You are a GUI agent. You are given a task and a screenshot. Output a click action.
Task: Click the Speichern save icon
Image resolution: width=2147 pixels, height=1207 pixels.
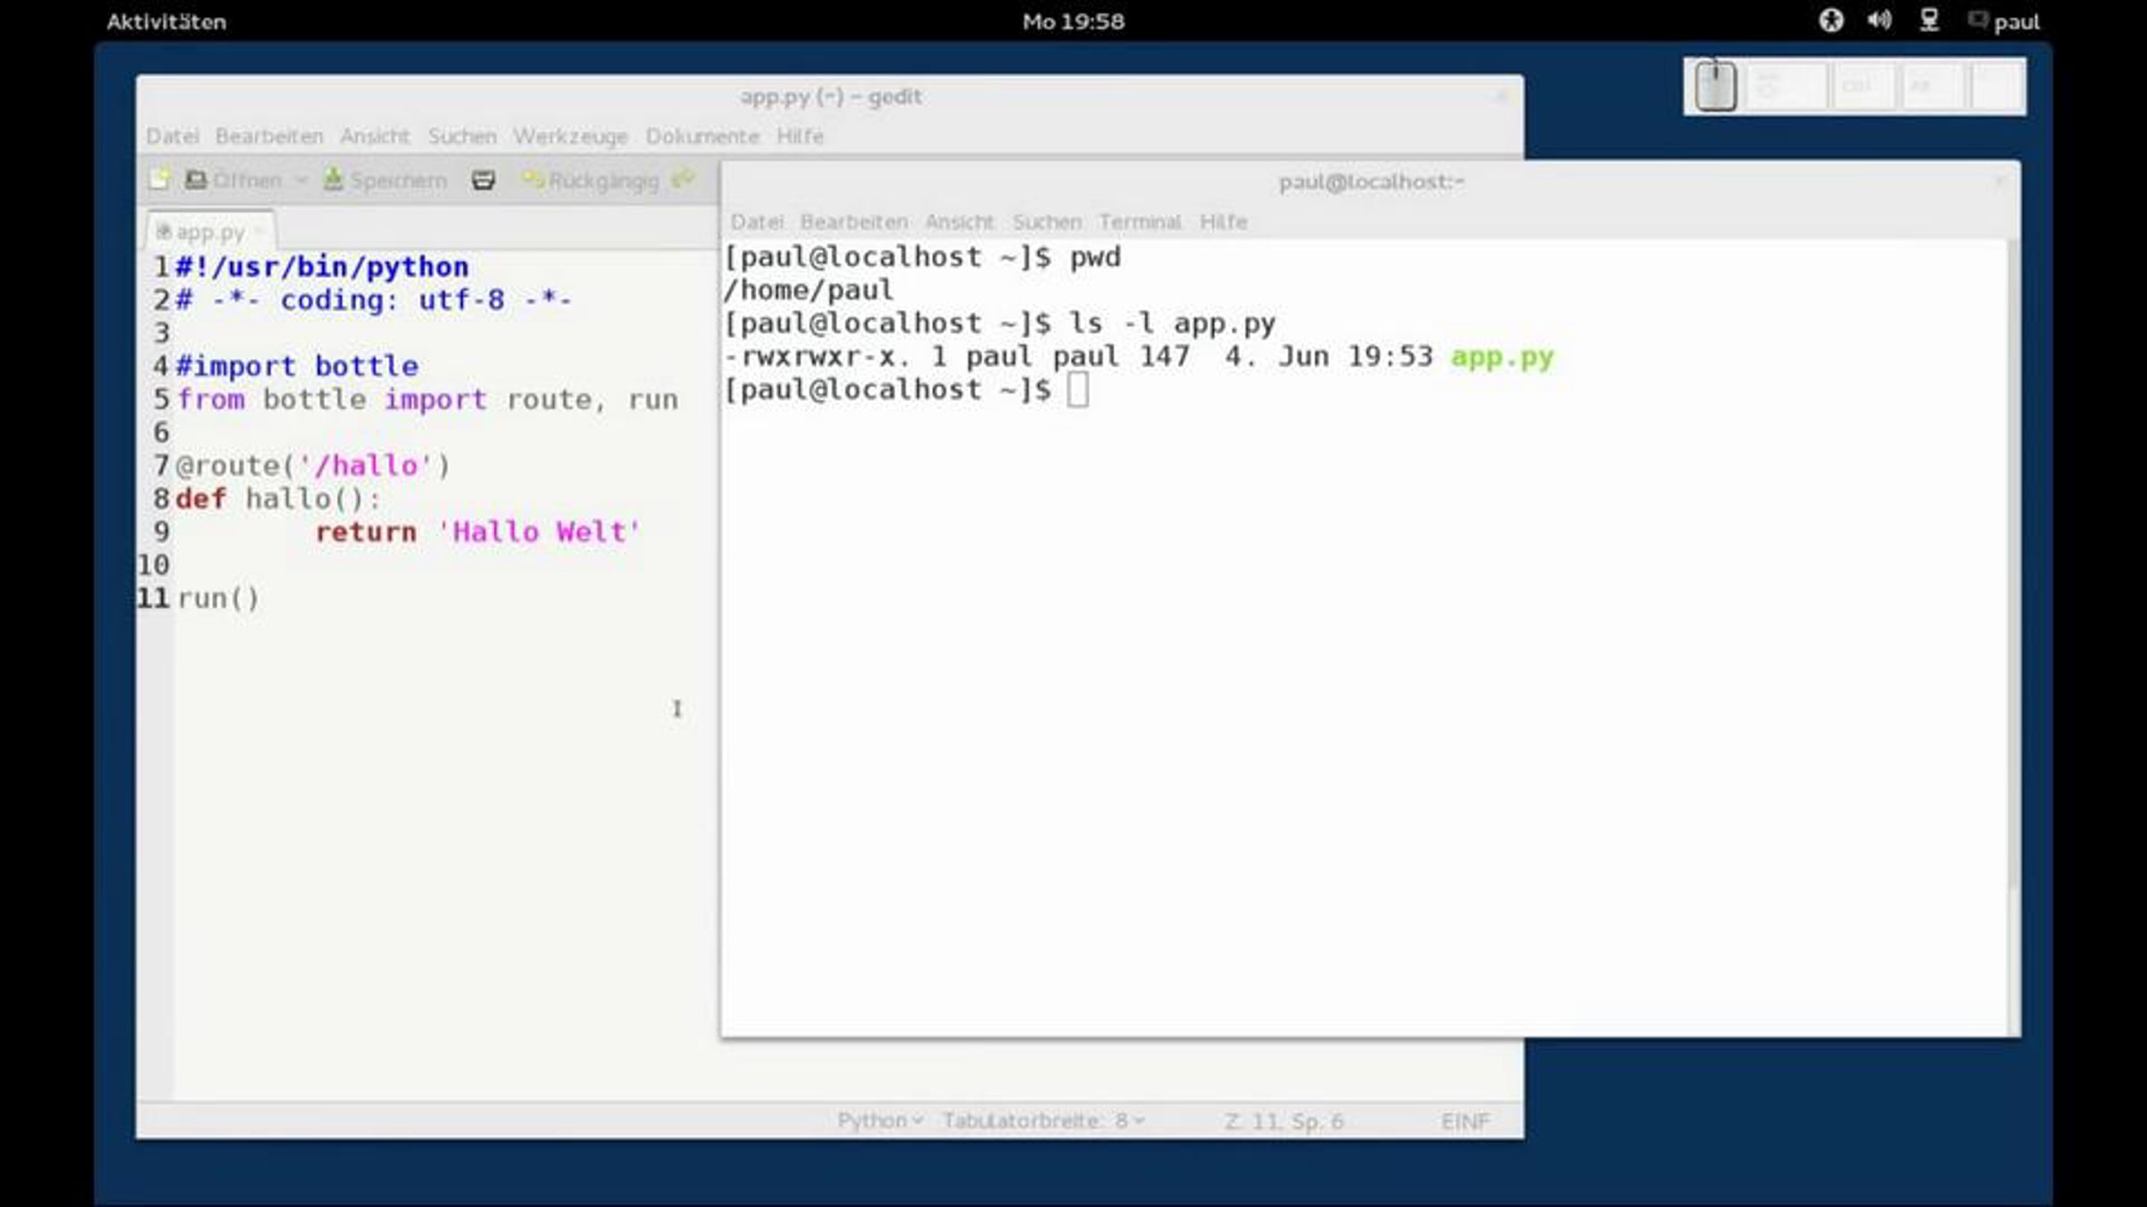coord(333,180)
